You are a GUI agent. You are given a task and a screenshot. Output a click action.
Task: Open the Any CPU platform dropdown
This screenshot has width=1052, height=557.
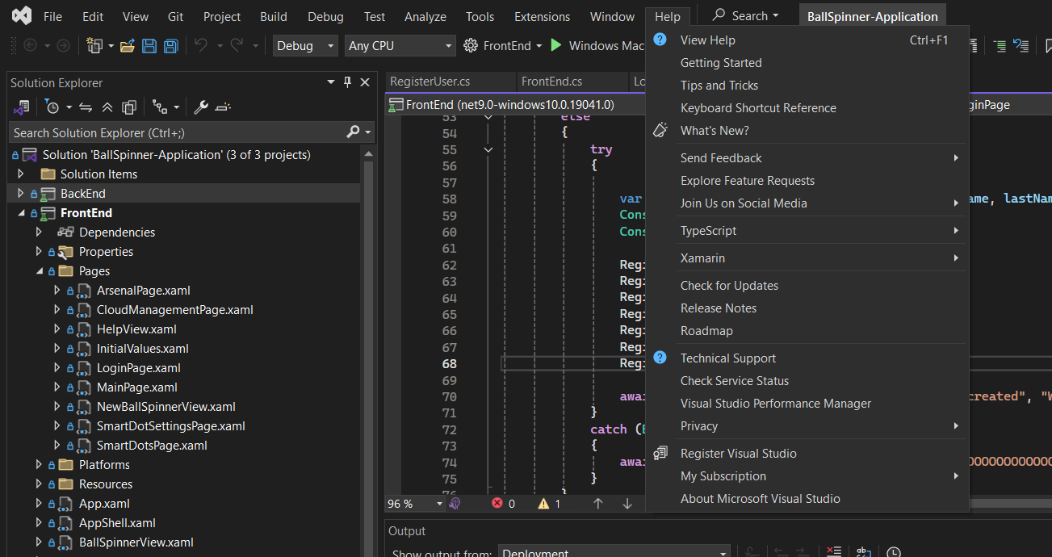click(x=400, y=45)
